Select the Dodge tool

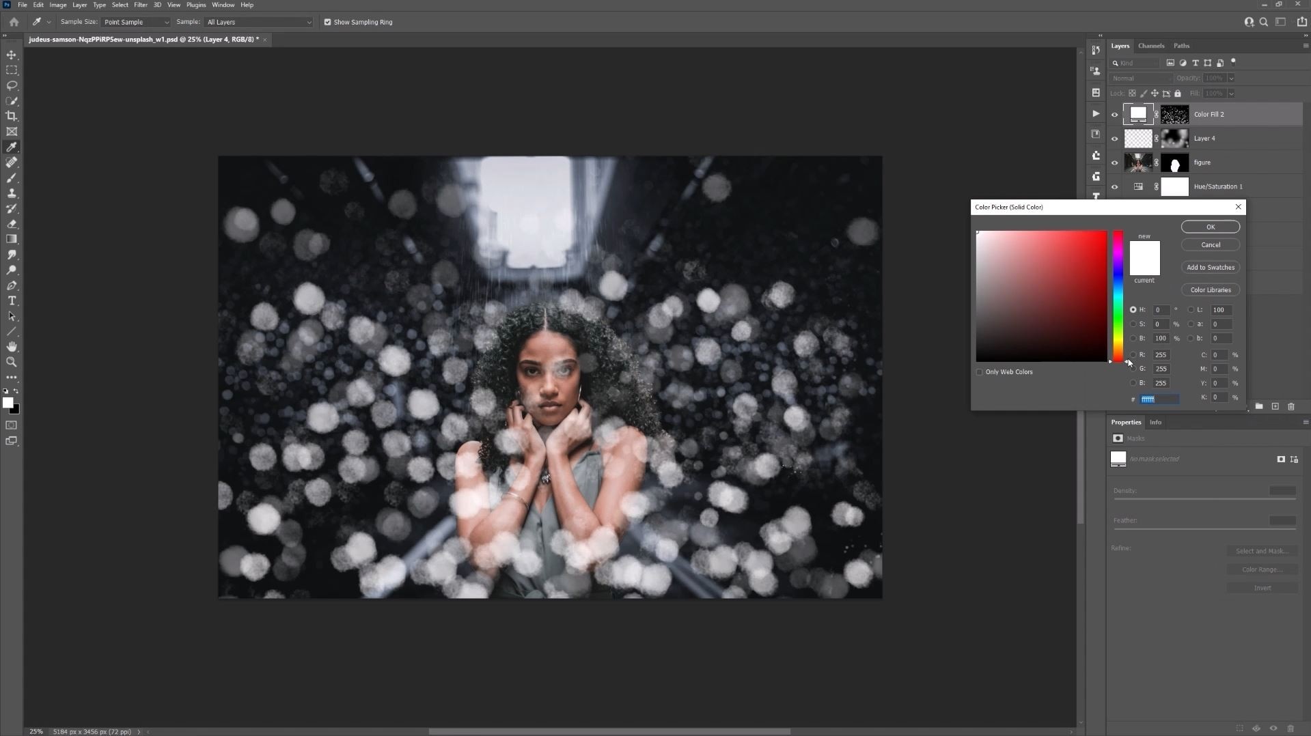point(12,270)
